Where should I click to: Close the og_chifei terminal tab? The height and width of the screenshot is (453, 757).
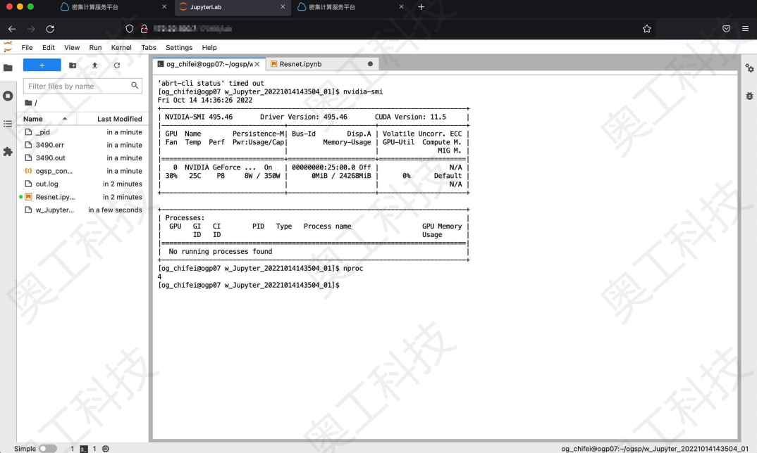[257, 64]
